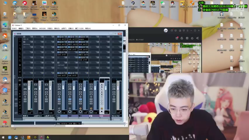Click channel 3 fader handle

click(x=84, y=89)
